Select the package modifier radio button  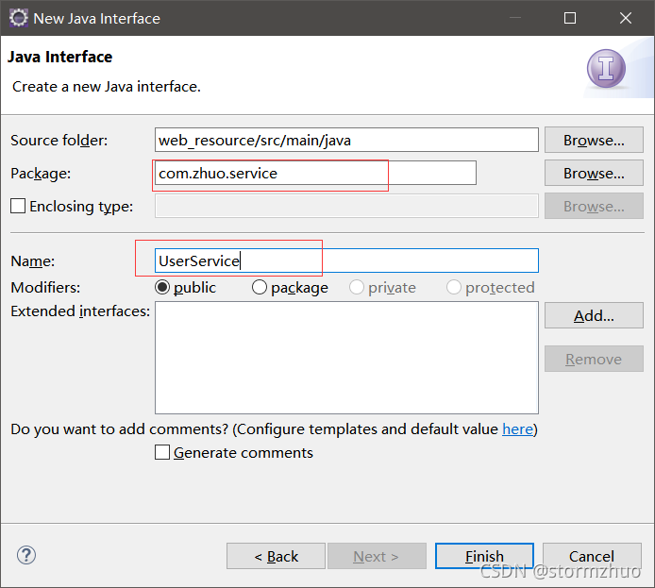click(260, 287)
